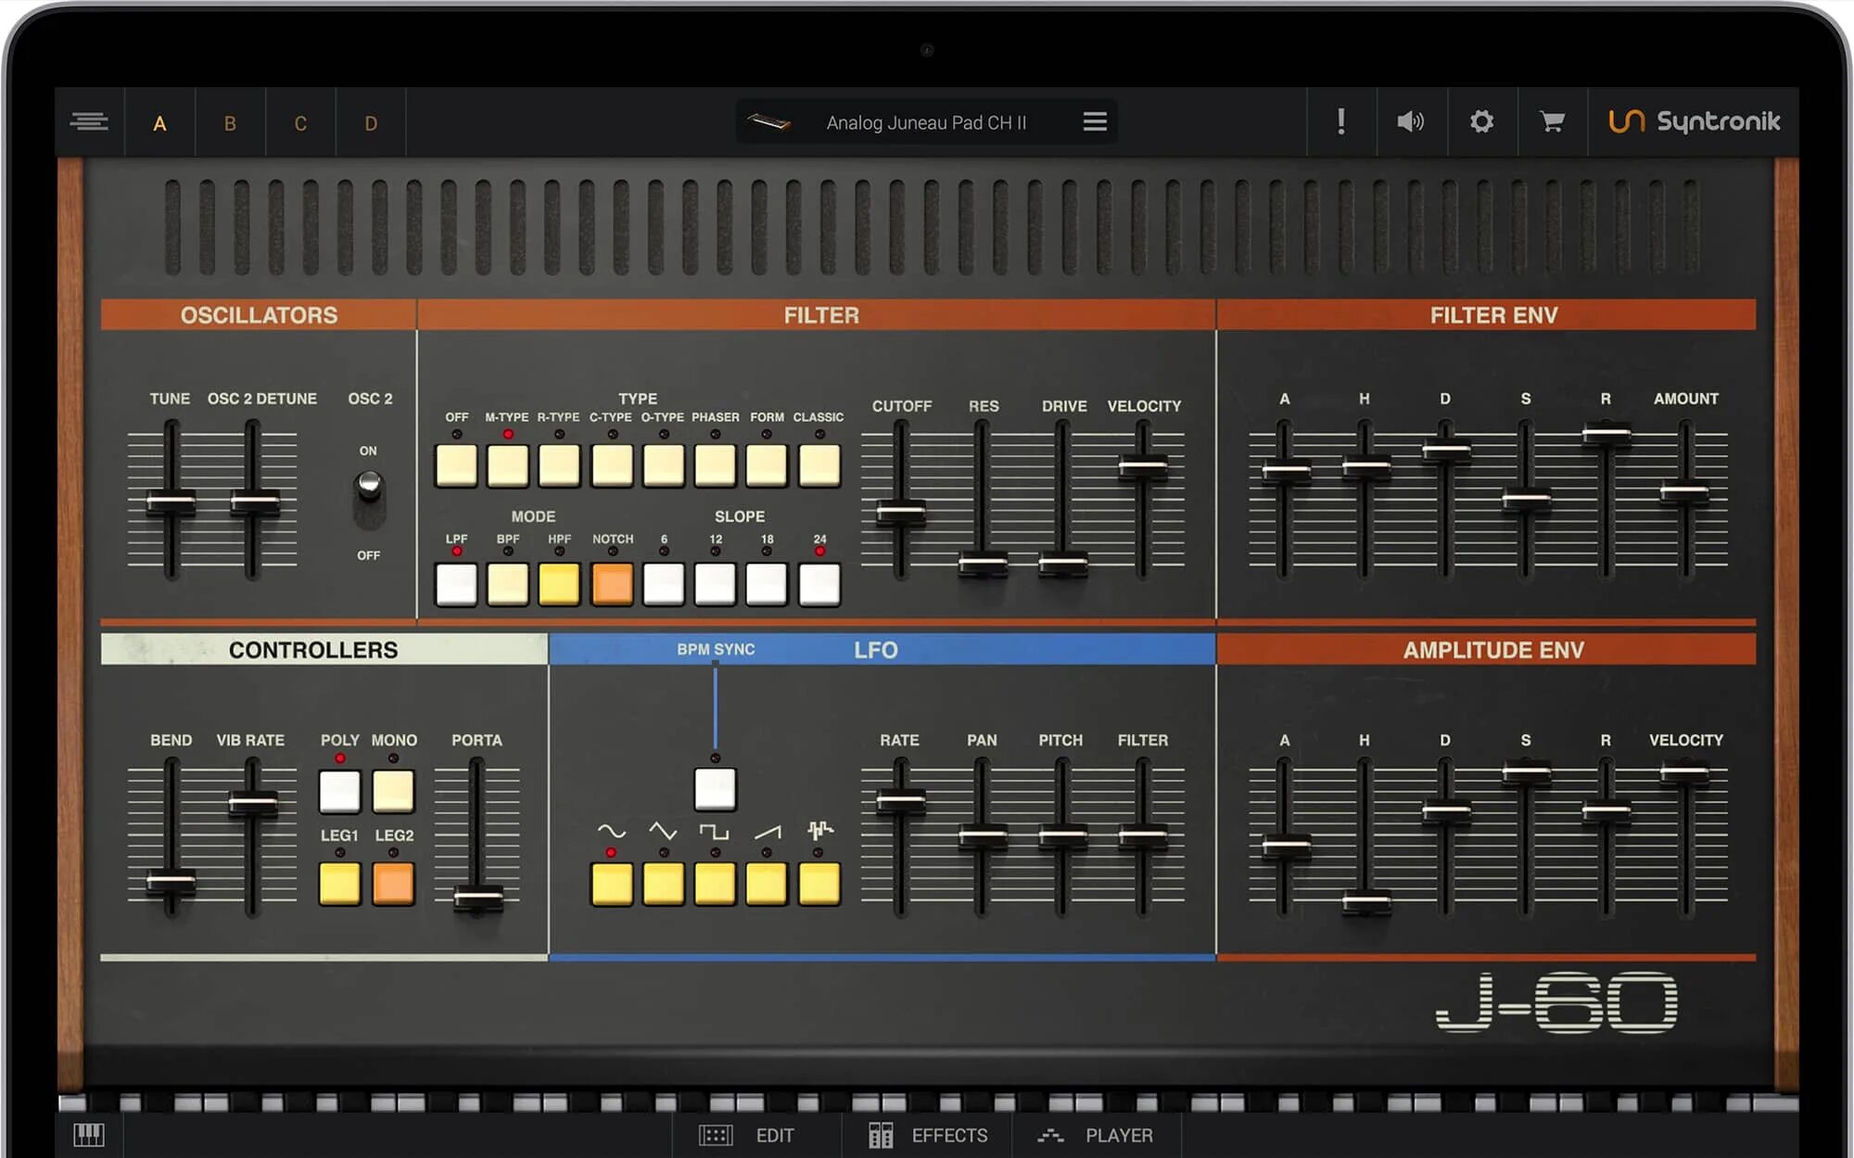Image resolution: width=1854 pixels, height=1158 pixels.
Task: Enable MONO mode button
Action: 393,791
